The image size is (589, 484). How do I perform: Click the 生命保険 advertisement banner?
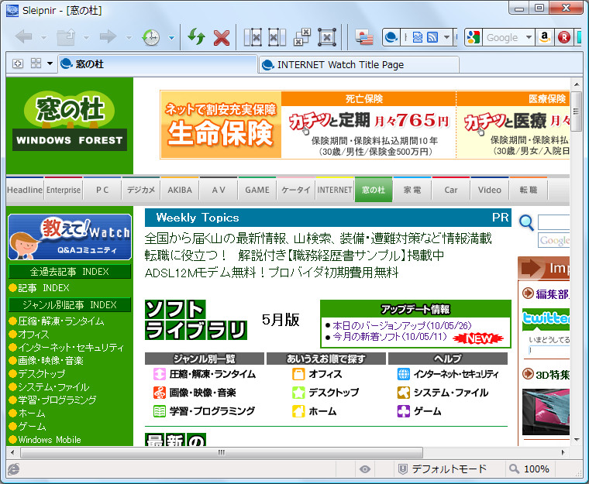(221, 125)
